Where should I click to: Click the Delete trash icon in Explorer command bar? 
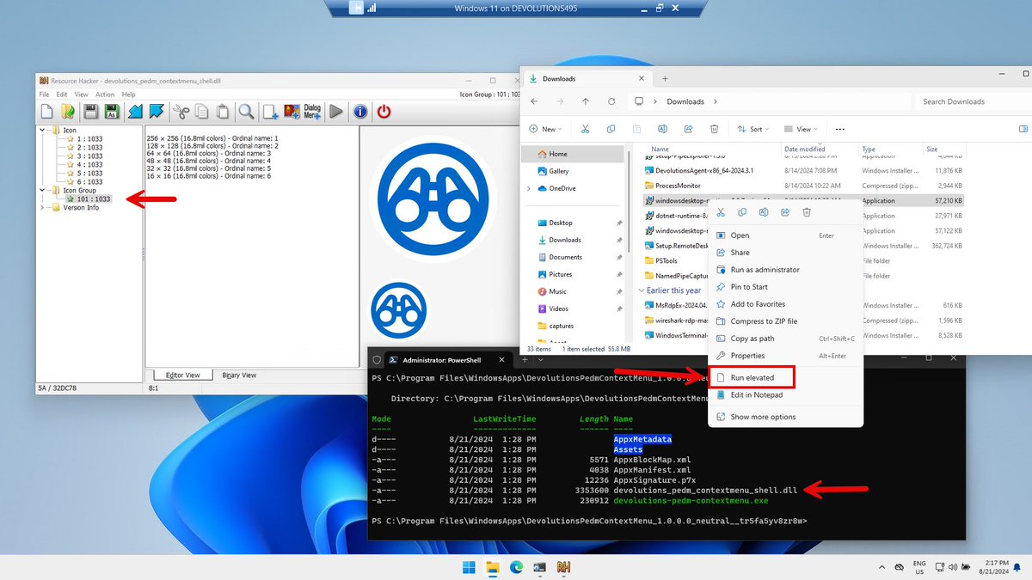tap(714, 129)
